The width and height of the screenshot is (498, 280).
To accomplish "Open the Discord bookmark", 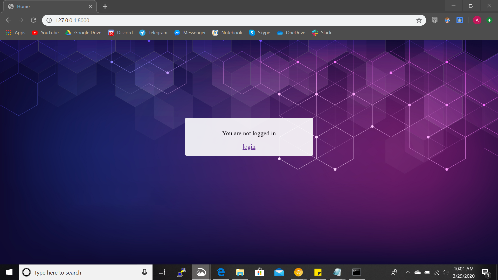I will 120,33.
